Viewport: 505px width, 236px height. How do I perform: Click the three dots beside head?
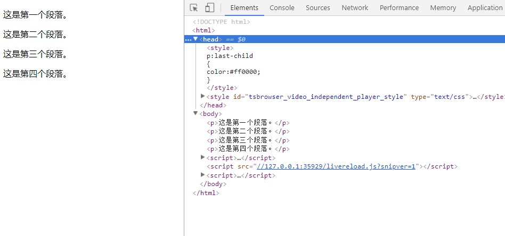[189, 39]
